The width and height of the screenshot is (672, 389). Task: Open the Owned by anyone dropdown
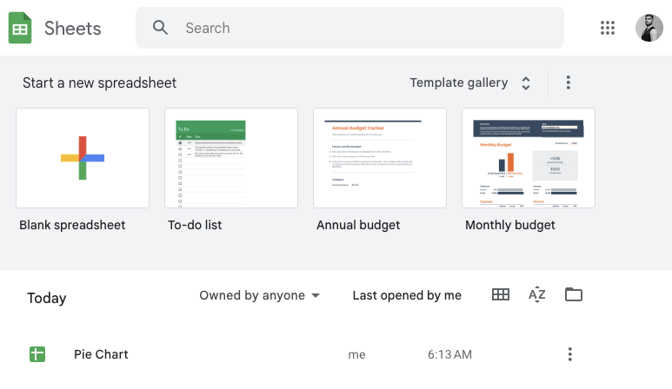(x=260, y=295)
